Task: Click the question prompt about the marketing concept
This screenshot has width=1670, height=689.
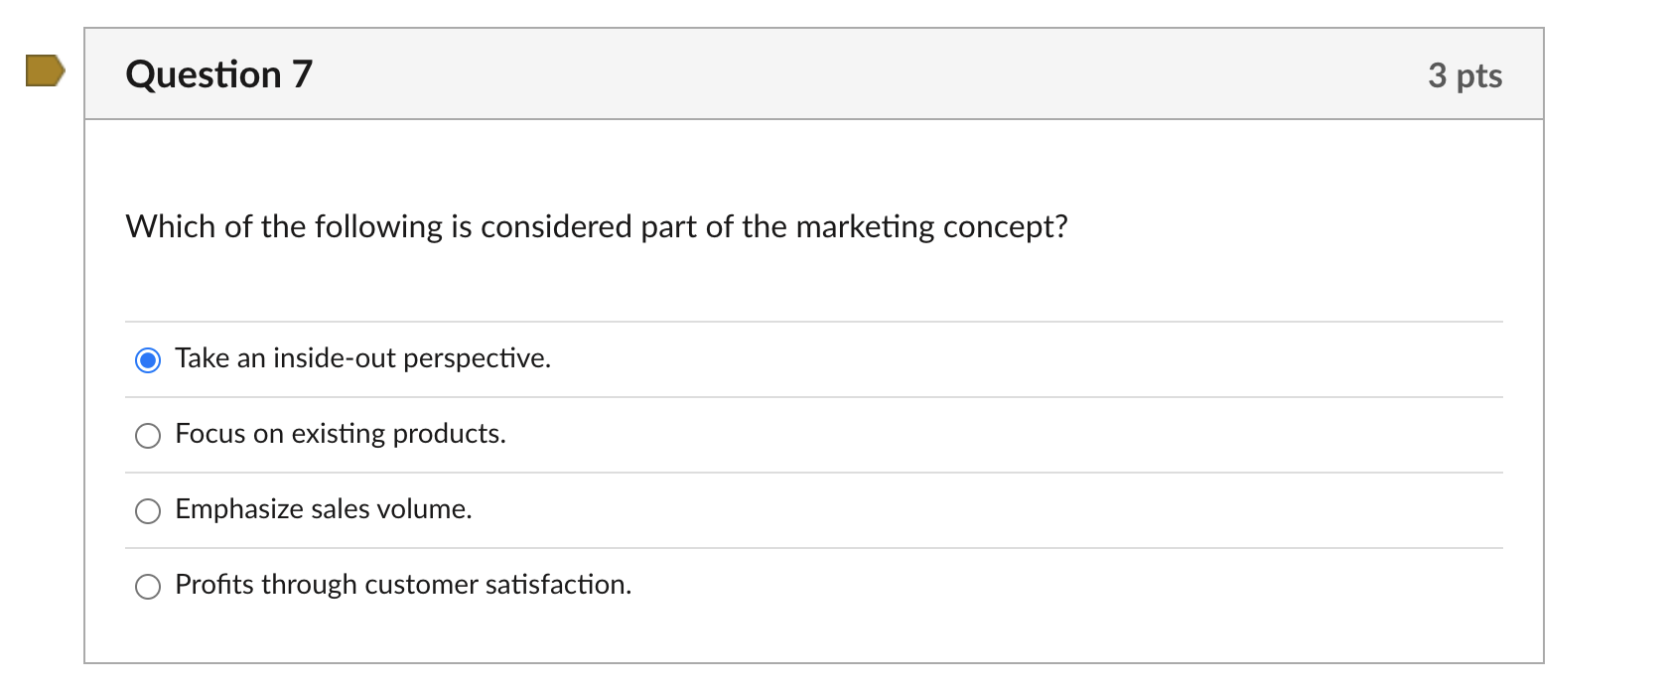Action: [x=596, y=227]
